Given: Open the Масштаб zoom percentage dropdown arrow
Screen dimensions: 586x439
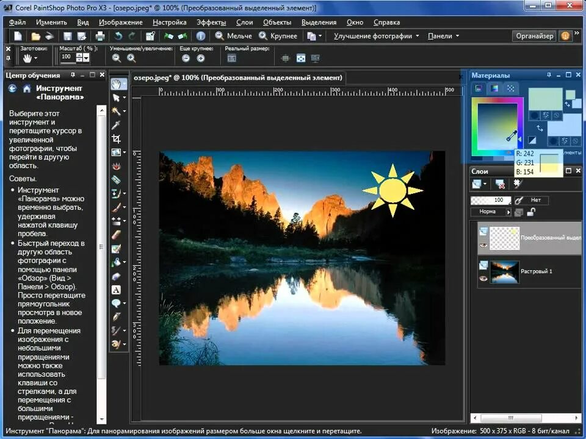Looking at the screenshot, I should tap(86, 57).
